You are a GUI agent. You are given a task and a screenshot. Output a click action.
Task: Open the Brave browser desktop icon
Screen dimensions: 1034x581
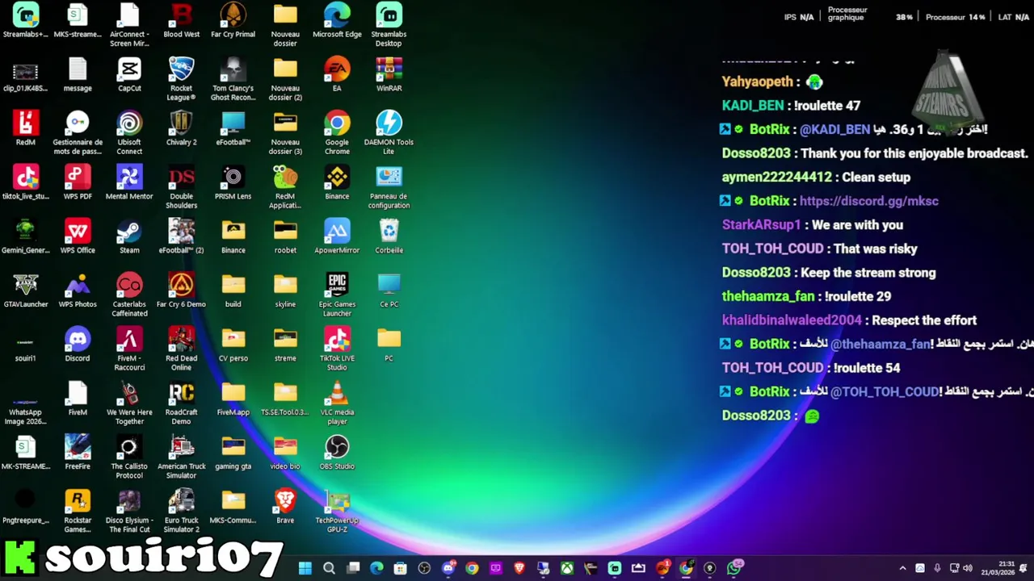tap(285, 507)
